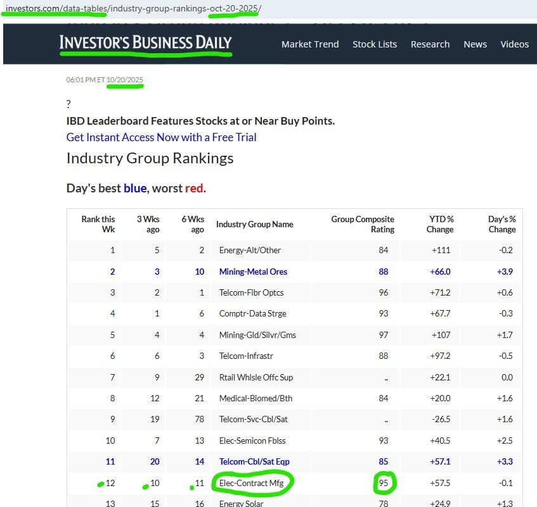This screenshot has height=507, width=537.
Task: Click composite rating 95 for Elec-Contract Mfg
Action: pyautogui.click(x=384, y=483)
